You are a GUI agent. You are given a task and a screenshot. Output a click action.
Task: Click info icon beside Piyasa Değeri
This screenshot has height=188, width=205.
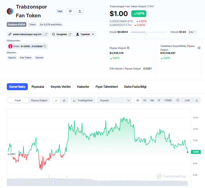pos(128,48)
